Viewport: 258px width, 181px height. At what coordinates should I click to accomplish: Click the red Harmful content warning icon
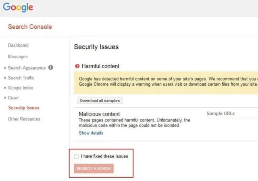coord(77,66)
